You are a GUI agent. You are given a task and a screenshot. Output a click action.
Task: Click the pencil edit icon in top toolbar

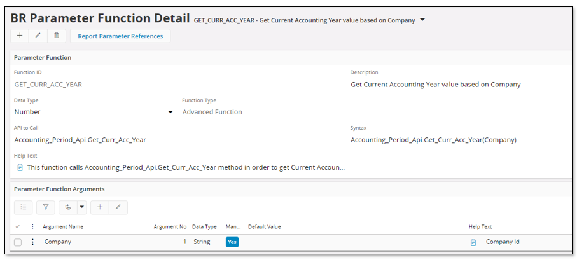click(x=38, y=36)
